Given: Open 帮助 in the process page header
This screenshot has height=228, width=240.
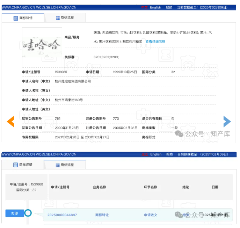Looking at the screenshot, I should click(x=169, y=154).
